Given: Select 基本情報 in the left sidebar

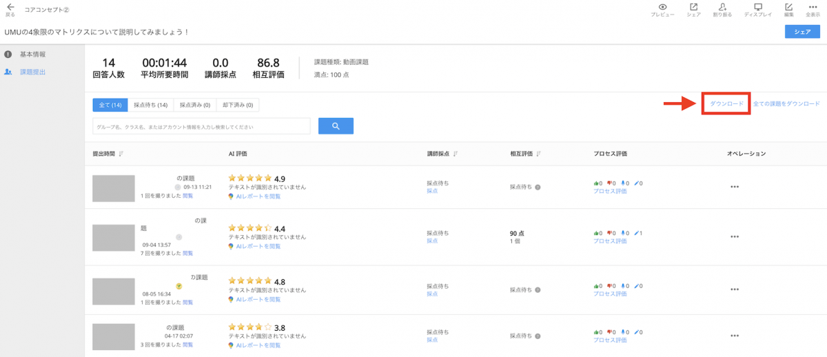Looking at the screenshot, I should click(32, 54).
